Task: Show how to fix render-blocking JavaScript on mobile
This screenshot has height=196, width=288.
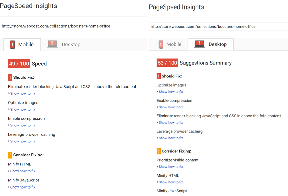Action: 22,94
